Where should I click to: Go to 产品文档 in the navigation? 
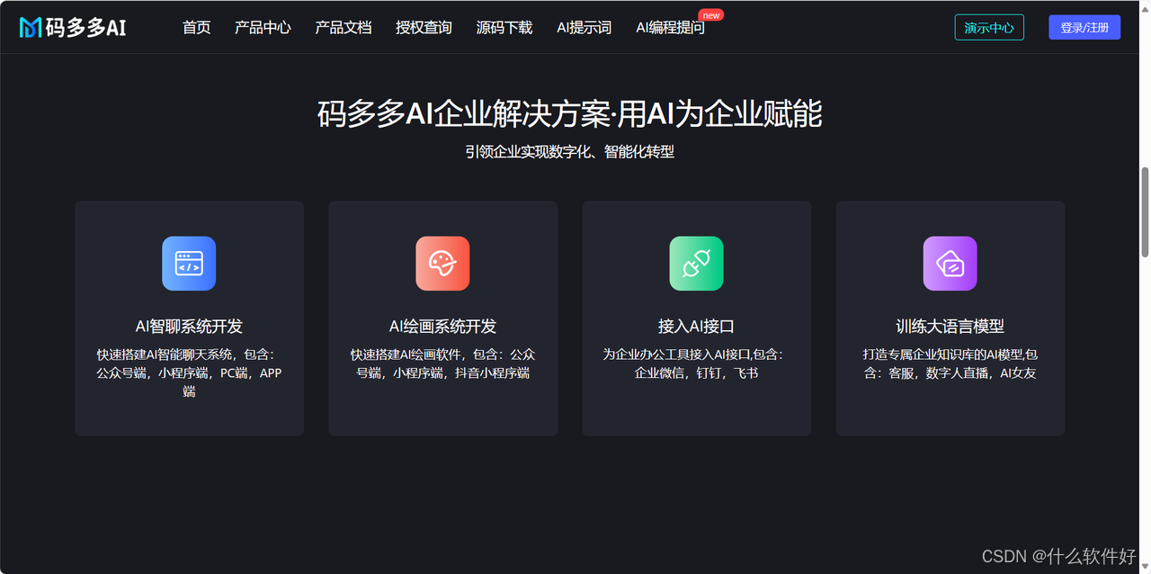[x=344, y=28]
